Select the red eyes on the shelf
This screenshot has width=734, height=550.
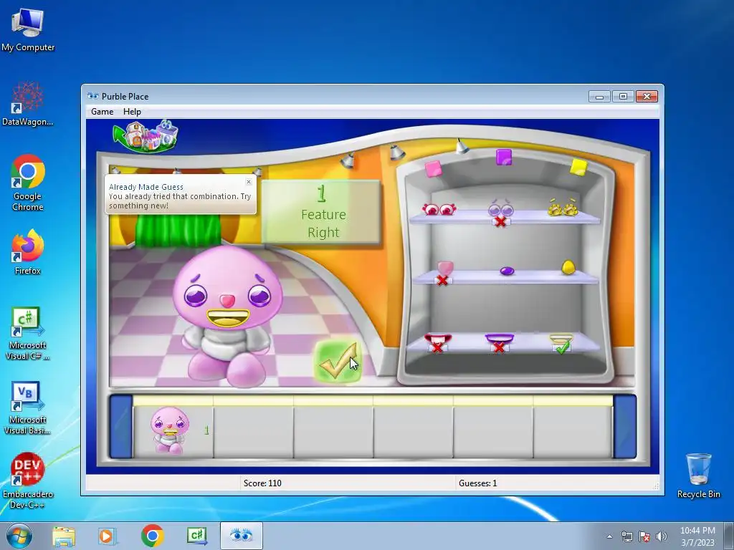(439, 209)
